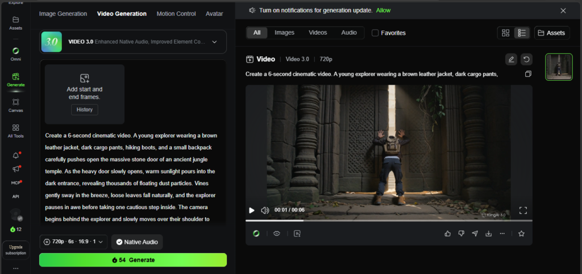Switch to Motion Control tab
Viewport: 582px width, 274px height.
[176, 14]
